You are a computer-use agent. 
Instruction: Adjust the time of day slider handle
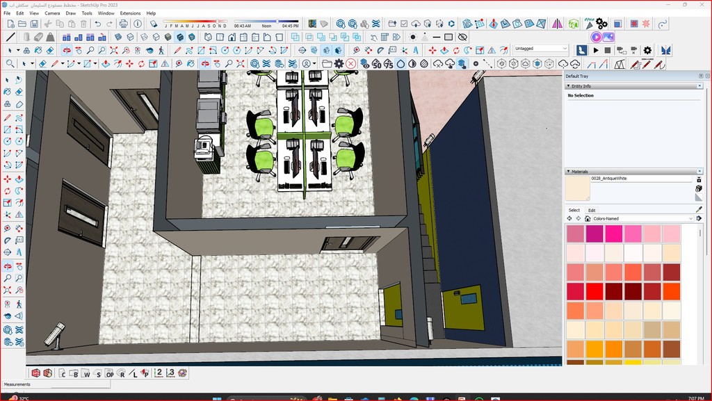(277, 22)
